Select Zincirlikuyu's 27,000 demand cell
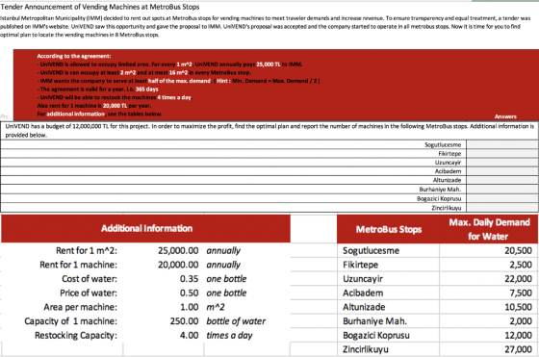The image size is (539, 357). pos(489,349)
